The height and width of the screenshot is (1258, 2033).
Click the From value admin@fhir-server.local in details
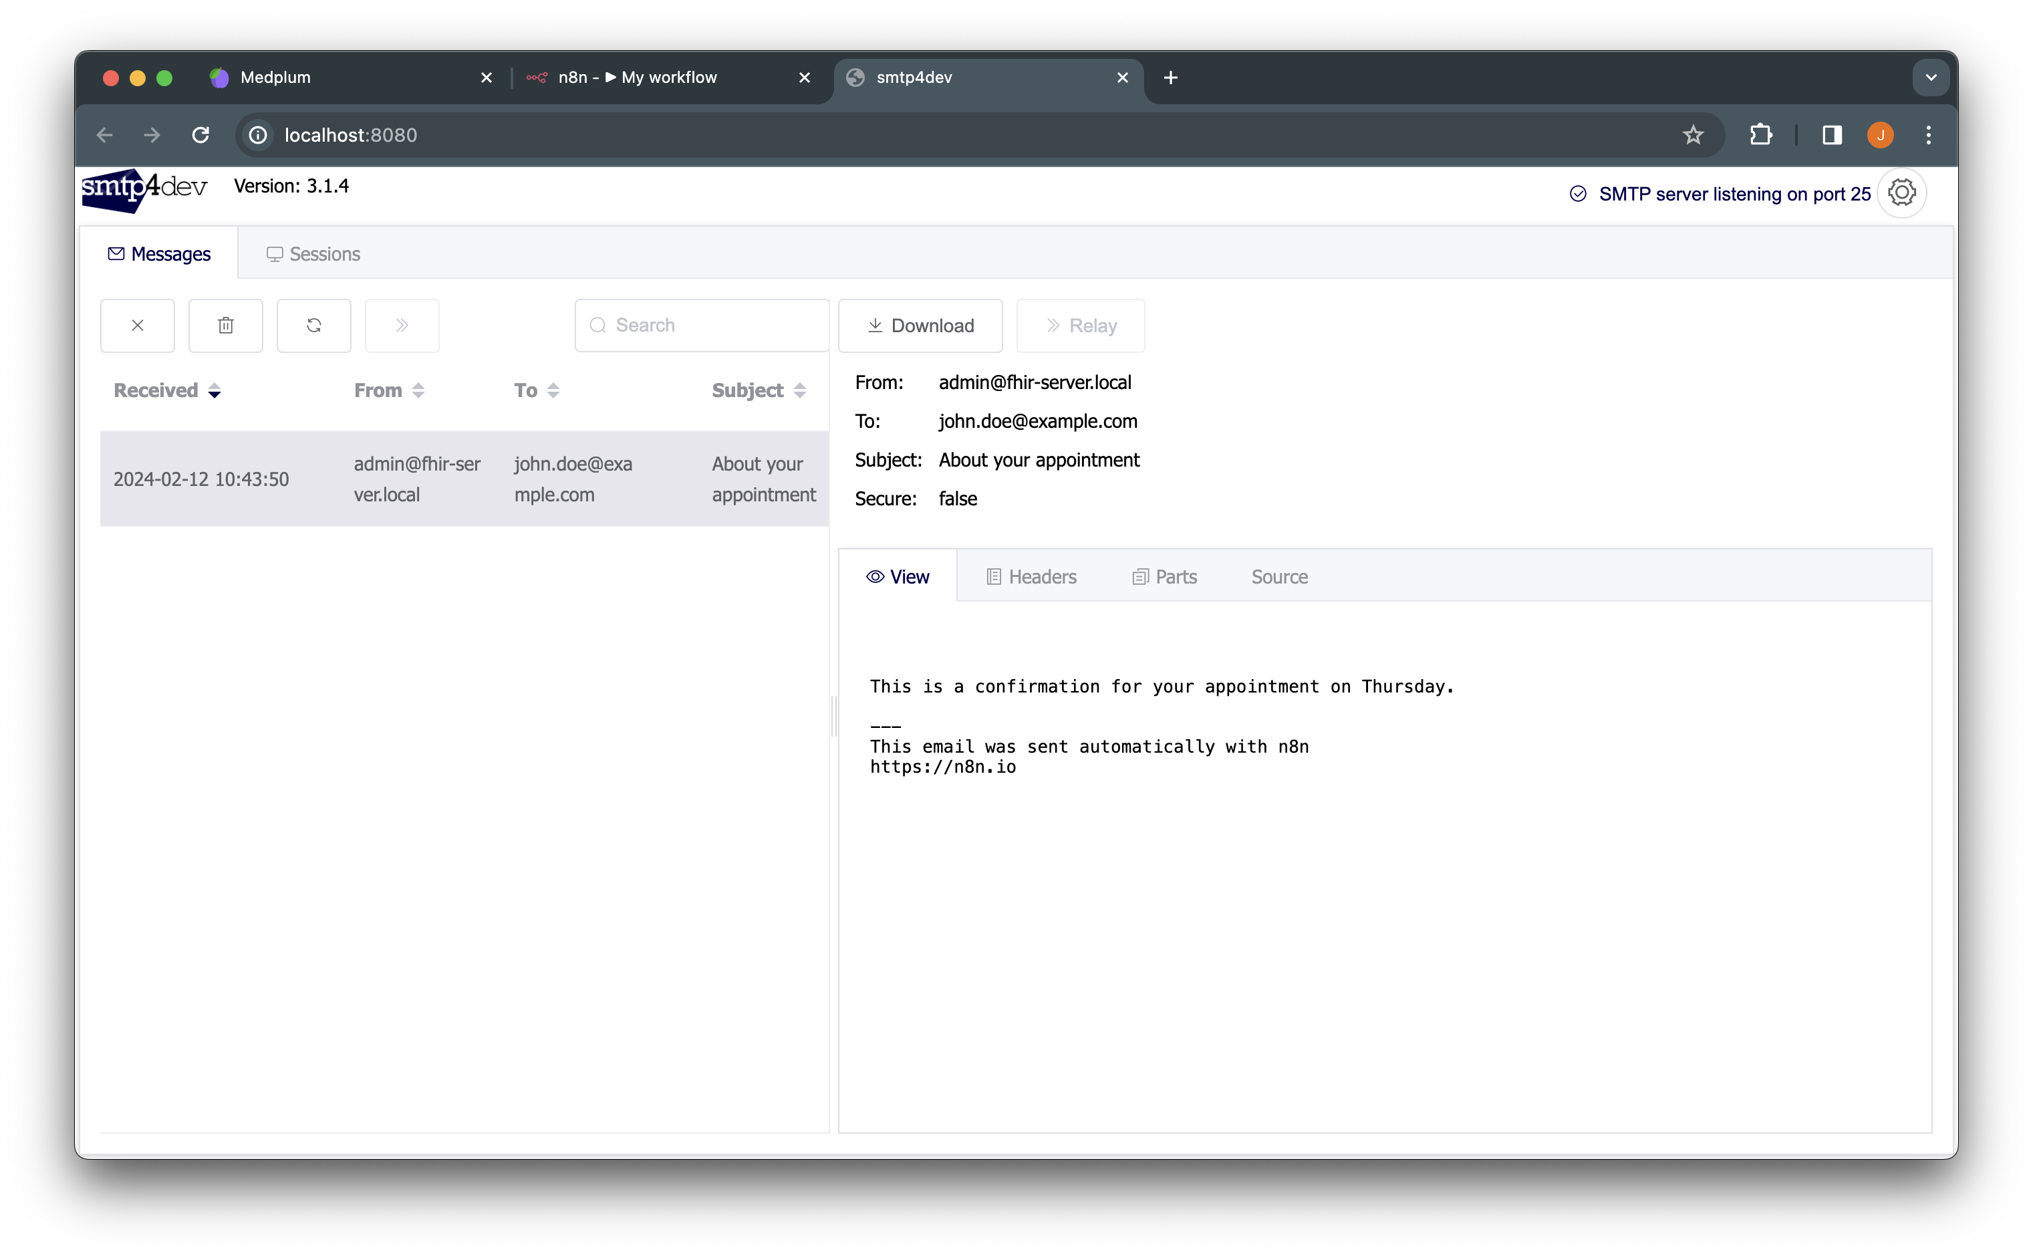coord(1035,382)
